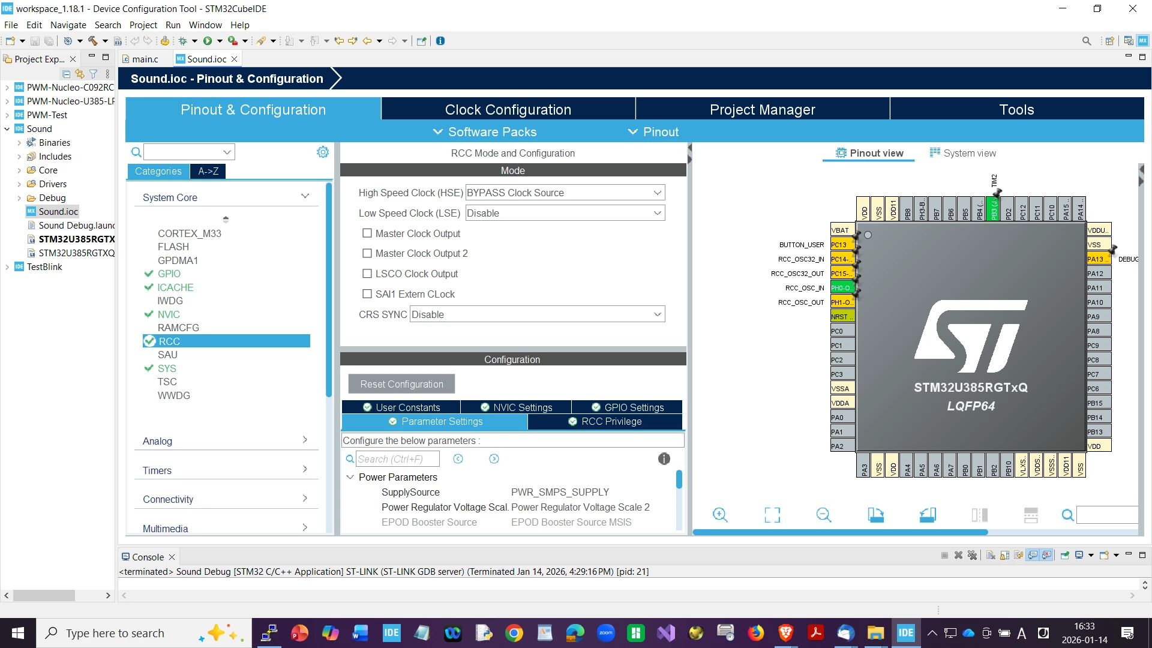Switch to the NVIC Settings tab
The height and width of the screenshot is (648, 1152).
tap(516, 407)
